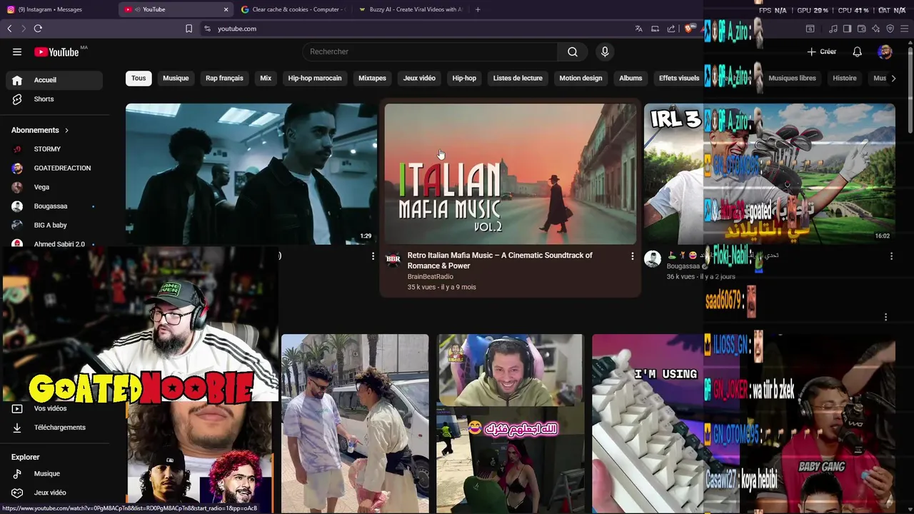Select the Motion design chip
This screenshot has height=514, width=914.
point(581,78)
